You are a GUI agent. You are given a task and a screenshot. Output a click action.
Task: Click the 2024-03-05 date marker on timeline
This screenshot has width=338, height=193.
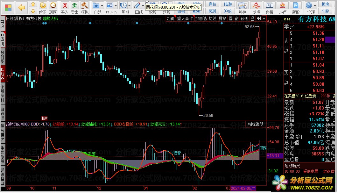click(243, 188)
